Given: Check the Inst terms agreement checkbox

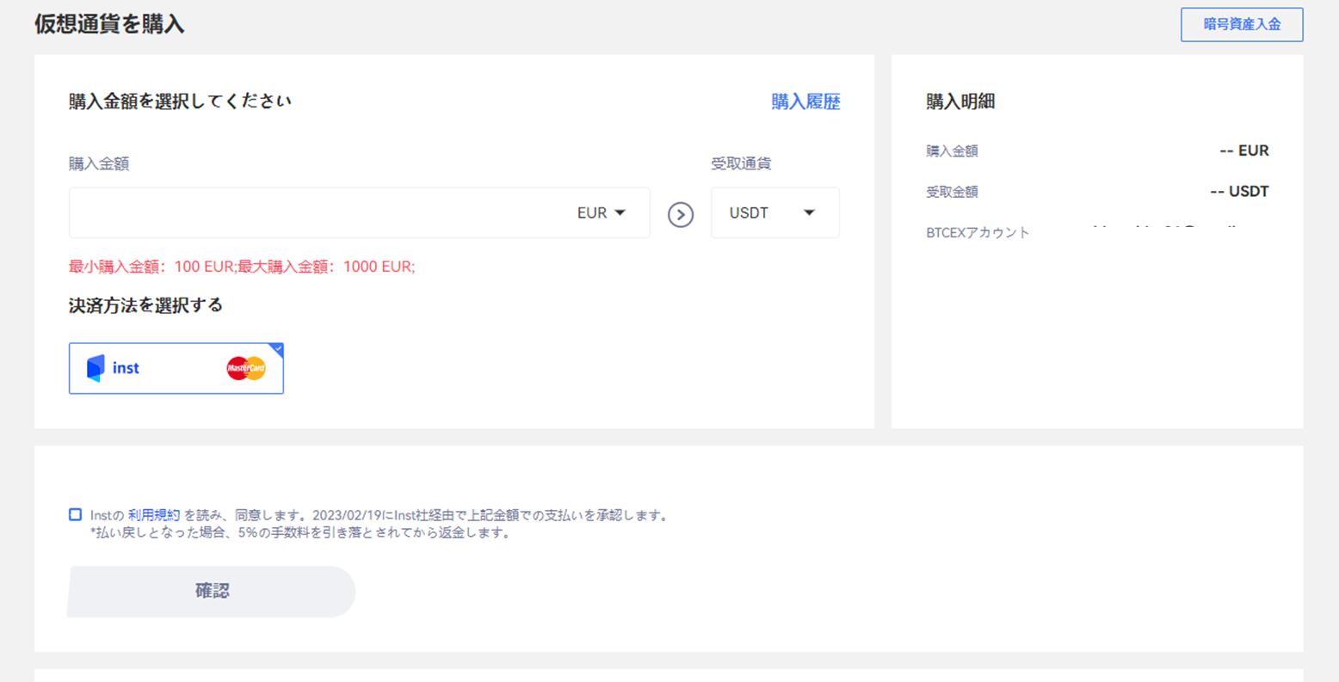Looking at the screenshot, I should [x=76, y=514].
